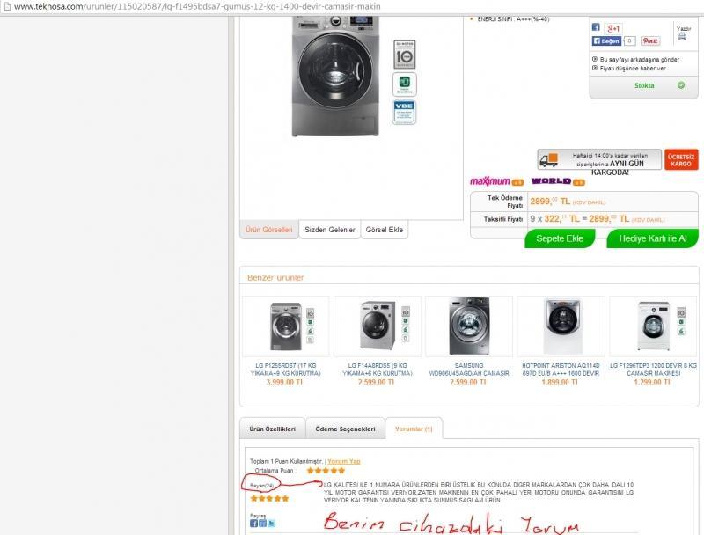Open the Sizden Gelenler tab

[329, 230]
